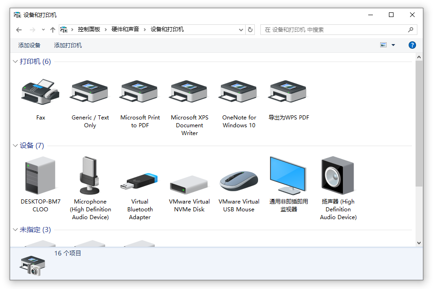Select the DESKTOP-BM7CLOO computer icon
The height and width of the screenshot is (289, 433).
pyautogui.click(x=40, y=176)
